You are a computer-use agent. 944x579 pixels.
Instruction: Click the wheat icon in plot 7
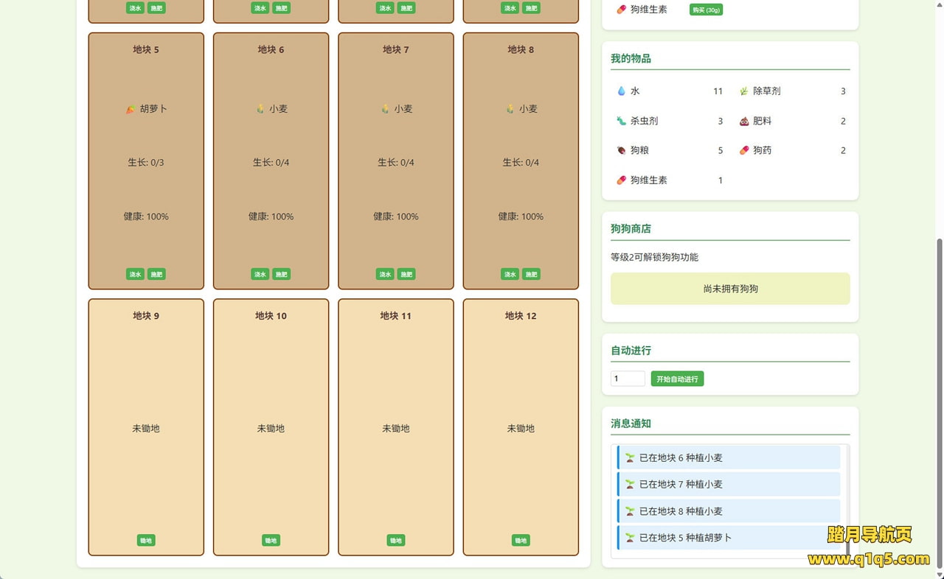coord(385,109)
